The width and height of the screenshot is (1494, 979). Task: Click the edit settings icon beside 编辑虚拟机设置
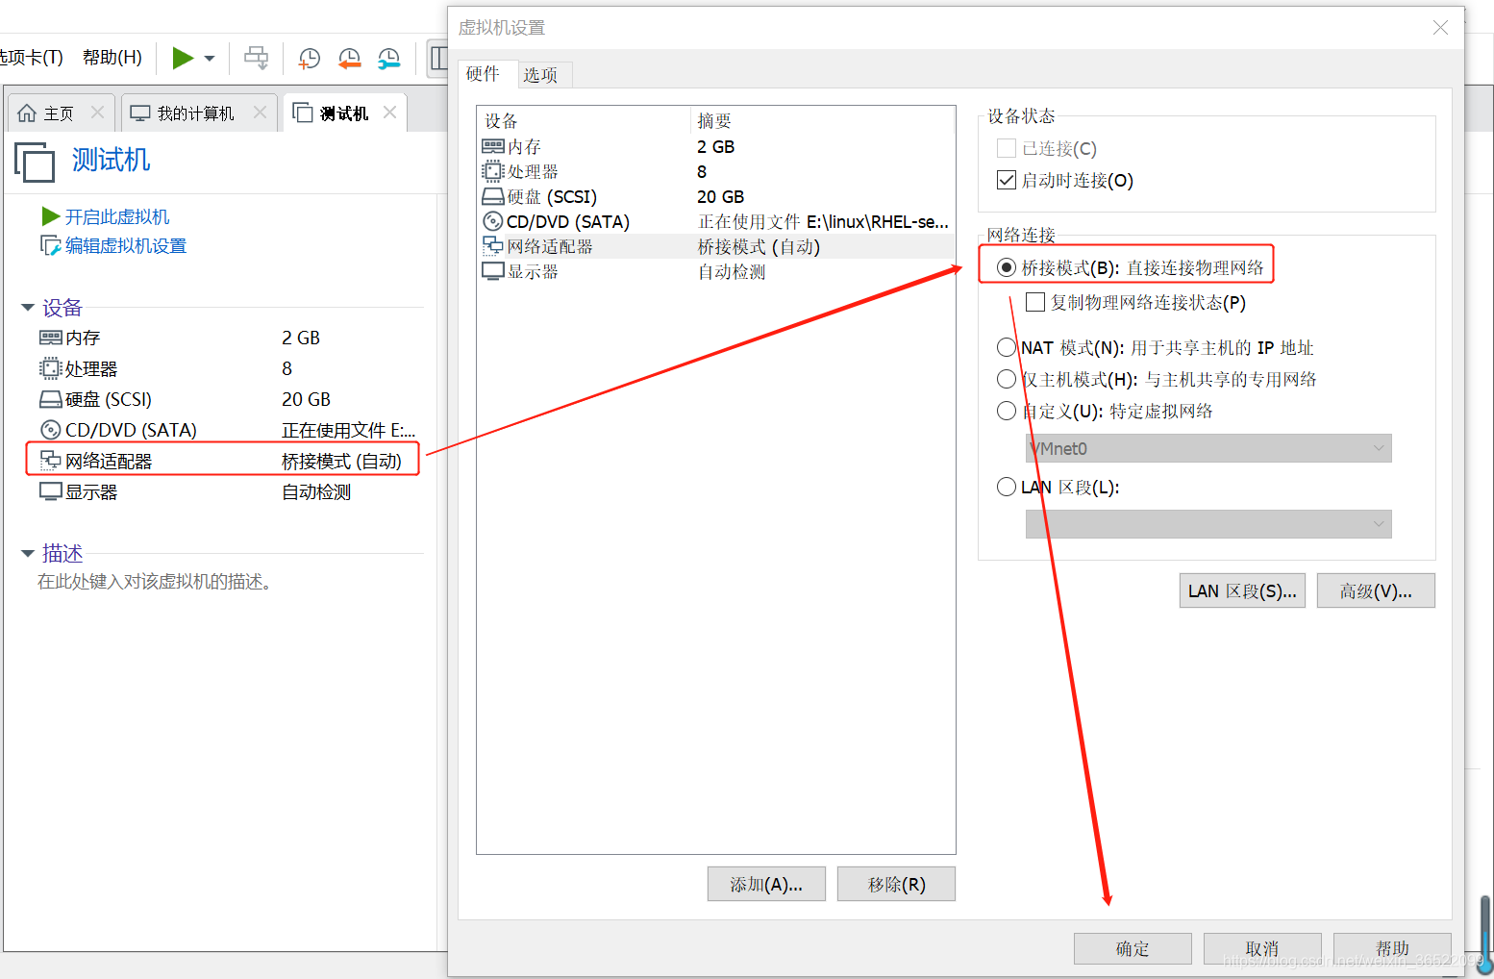(x=51, y=245)
